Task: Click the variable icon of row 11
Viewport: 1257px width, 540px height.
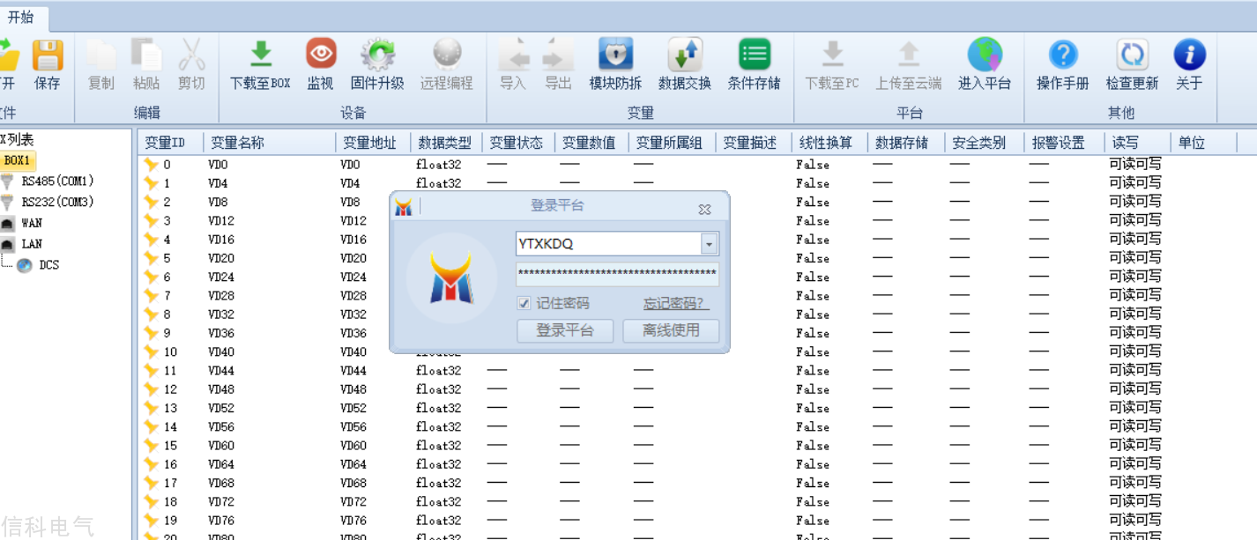Action: (151, 371)
